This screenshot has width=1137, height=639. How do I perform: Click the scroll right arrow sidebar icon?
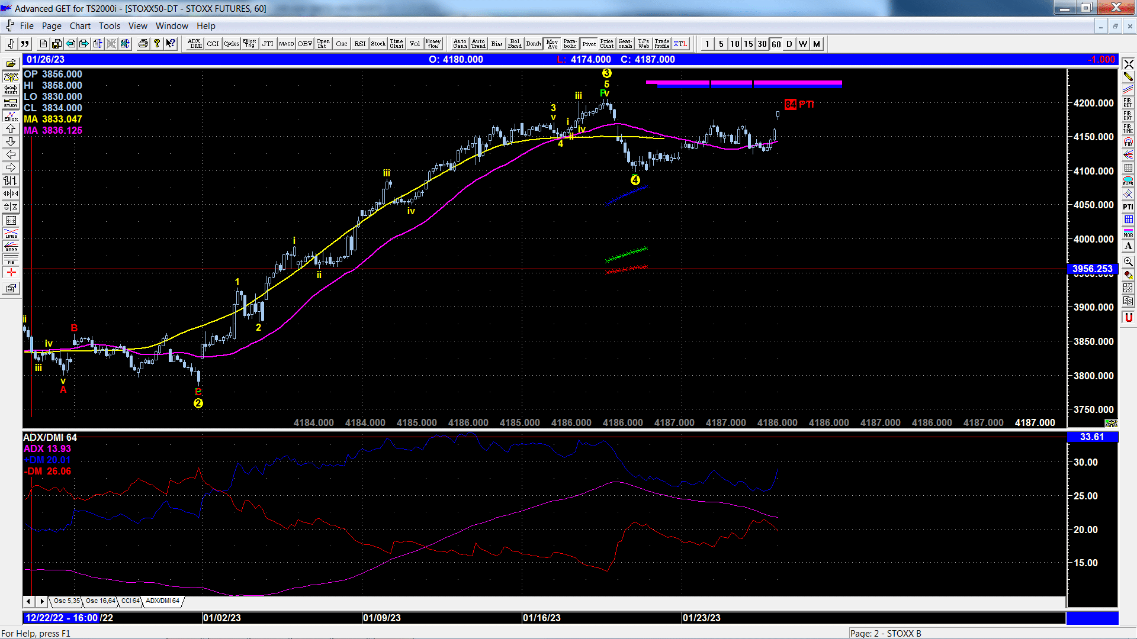11,167
